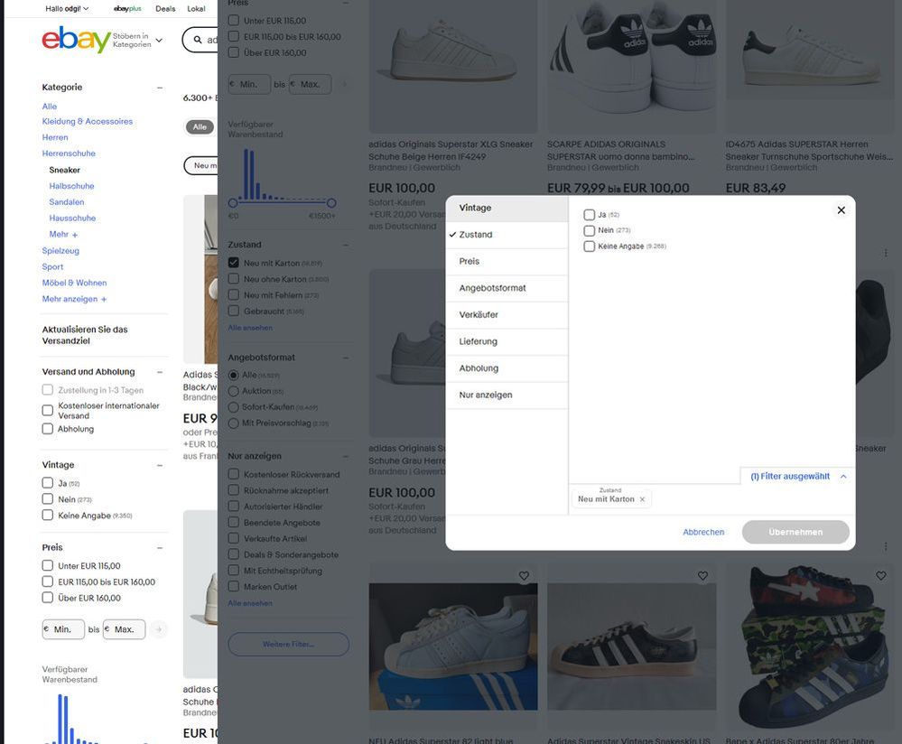Image resolution: width=902 pixels, height=744 pixels.
Task: Tick 'Keine Angabe (9.268)' checkbox in dialog
Action: click(590, 246)
